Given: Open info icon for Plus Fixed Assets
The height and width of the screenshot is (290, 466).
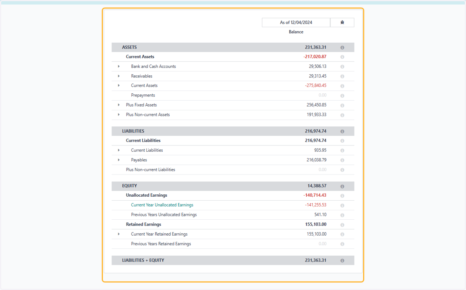Looking at the screenshot, I should tap(342, 105).
